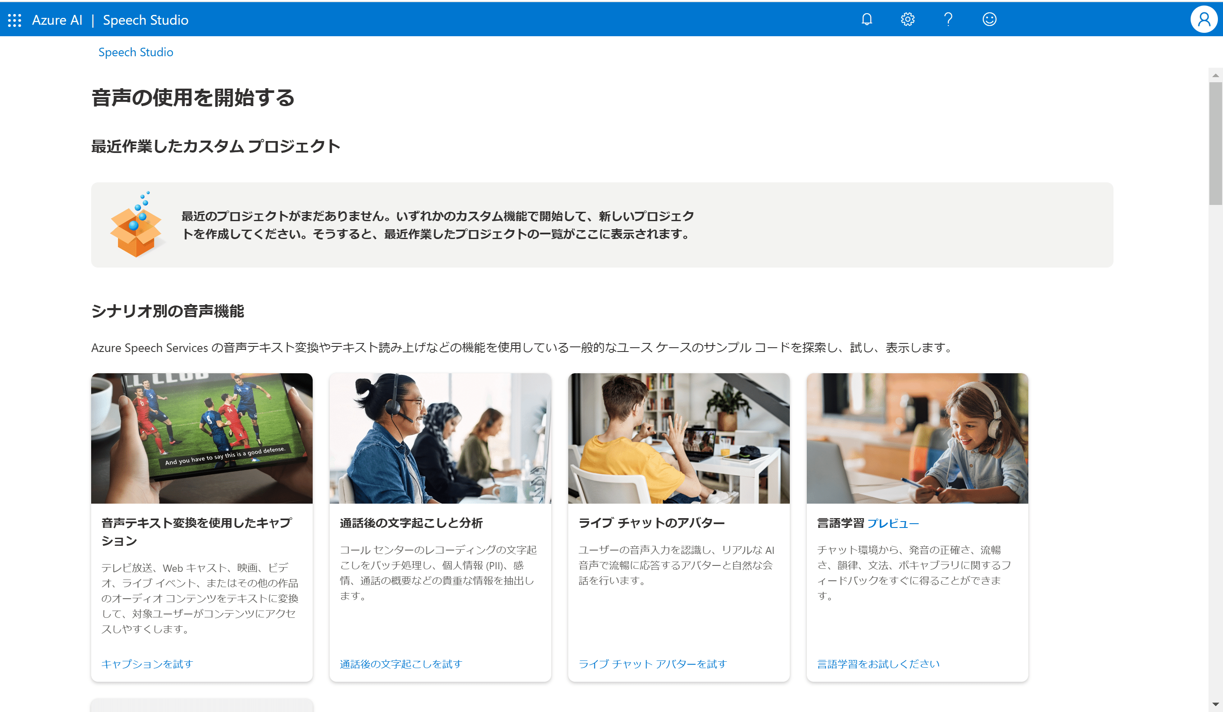Open the user account avatar
The height and width of the screenshot is (712, 1223).
pyautogui.click(x=1203, y=20)
